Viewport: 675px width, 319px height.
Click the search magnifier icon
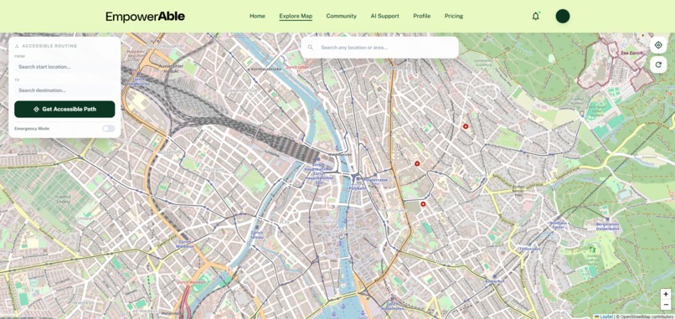[311, 48]
